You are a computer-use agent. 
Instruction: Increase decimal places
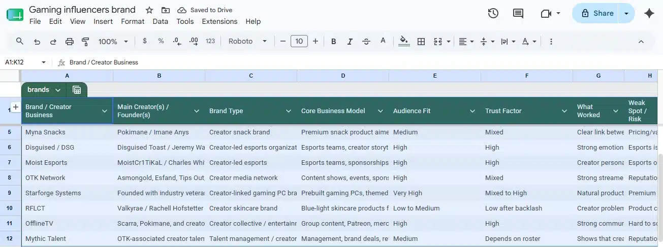click(194, 41)
